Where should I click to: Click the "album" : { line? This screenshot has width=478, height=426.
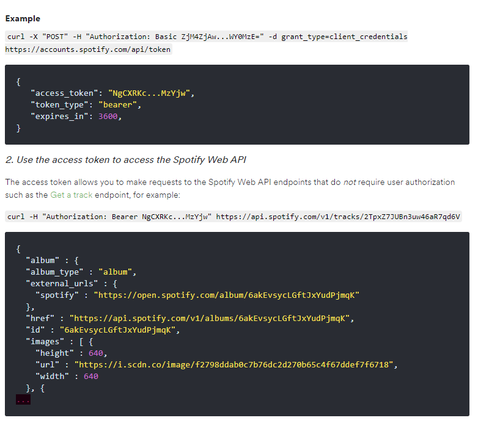tap(52, 261)
